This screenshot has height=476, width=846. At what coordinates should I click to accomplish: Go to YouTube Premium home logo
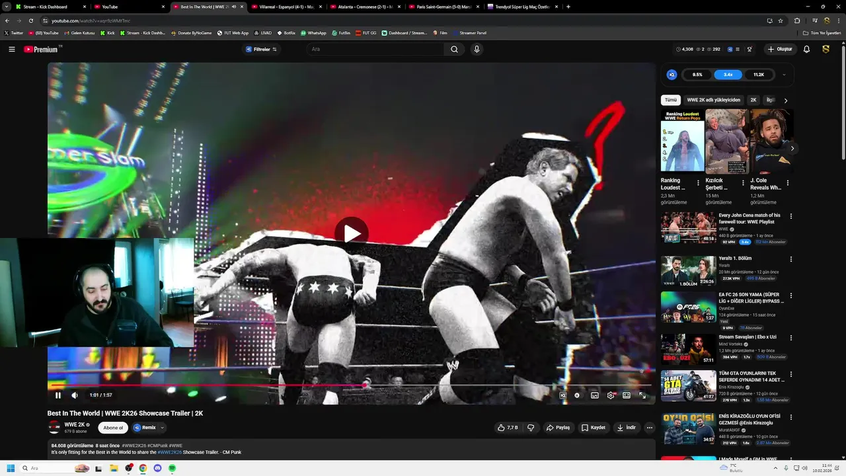(x=41, y=49)
